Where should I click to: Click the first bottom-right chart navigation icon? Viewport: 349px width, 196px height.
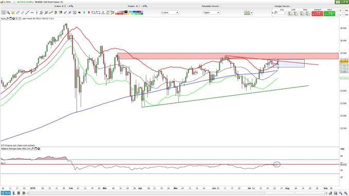click(331, 193)
